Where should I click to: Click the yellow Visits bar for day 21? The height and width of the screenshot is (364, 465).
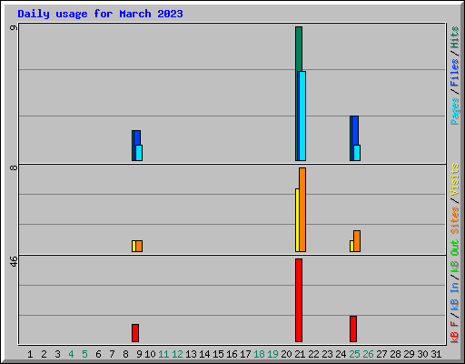pos(297,220)
